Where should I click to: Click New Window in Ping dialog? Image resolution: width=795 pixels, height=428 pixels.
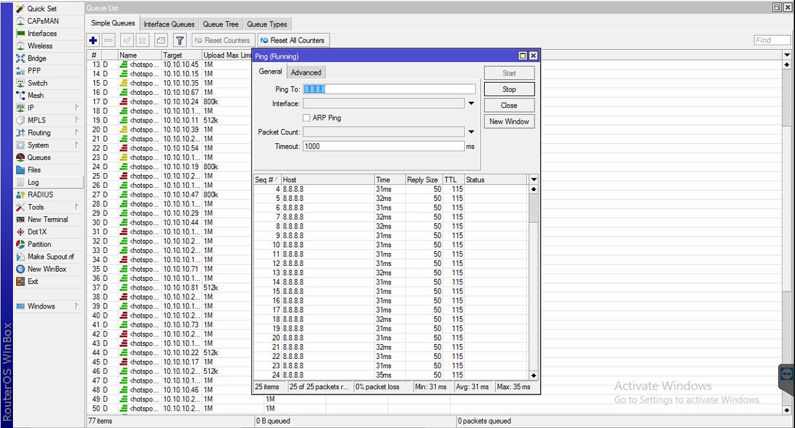point(509,121)
